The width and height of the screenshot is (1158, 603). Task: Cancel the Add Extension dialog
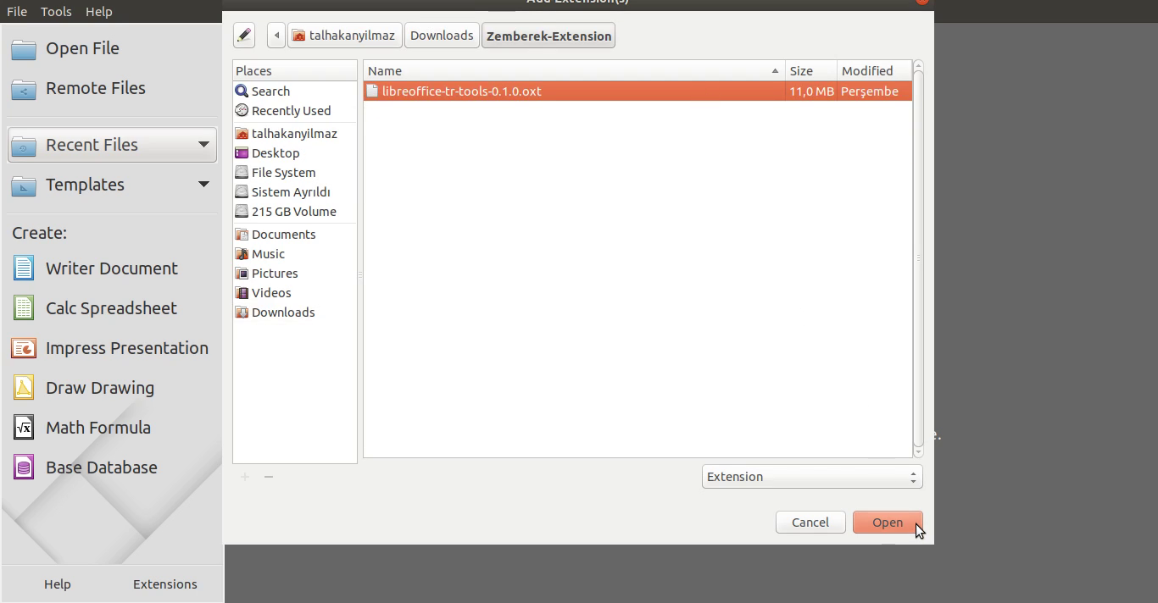coord(810,523)
